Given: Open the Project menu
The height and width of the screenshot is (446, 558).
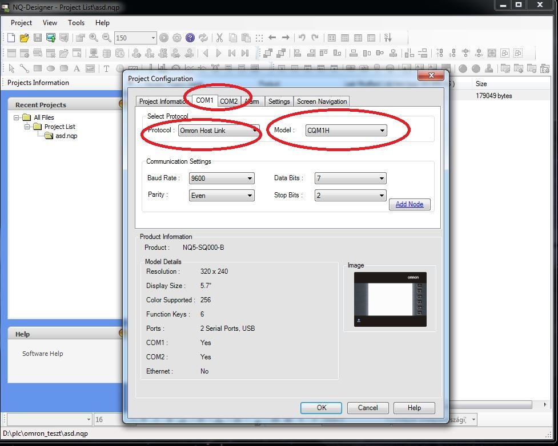Looking at the screenshot, I should pos(21,23).
